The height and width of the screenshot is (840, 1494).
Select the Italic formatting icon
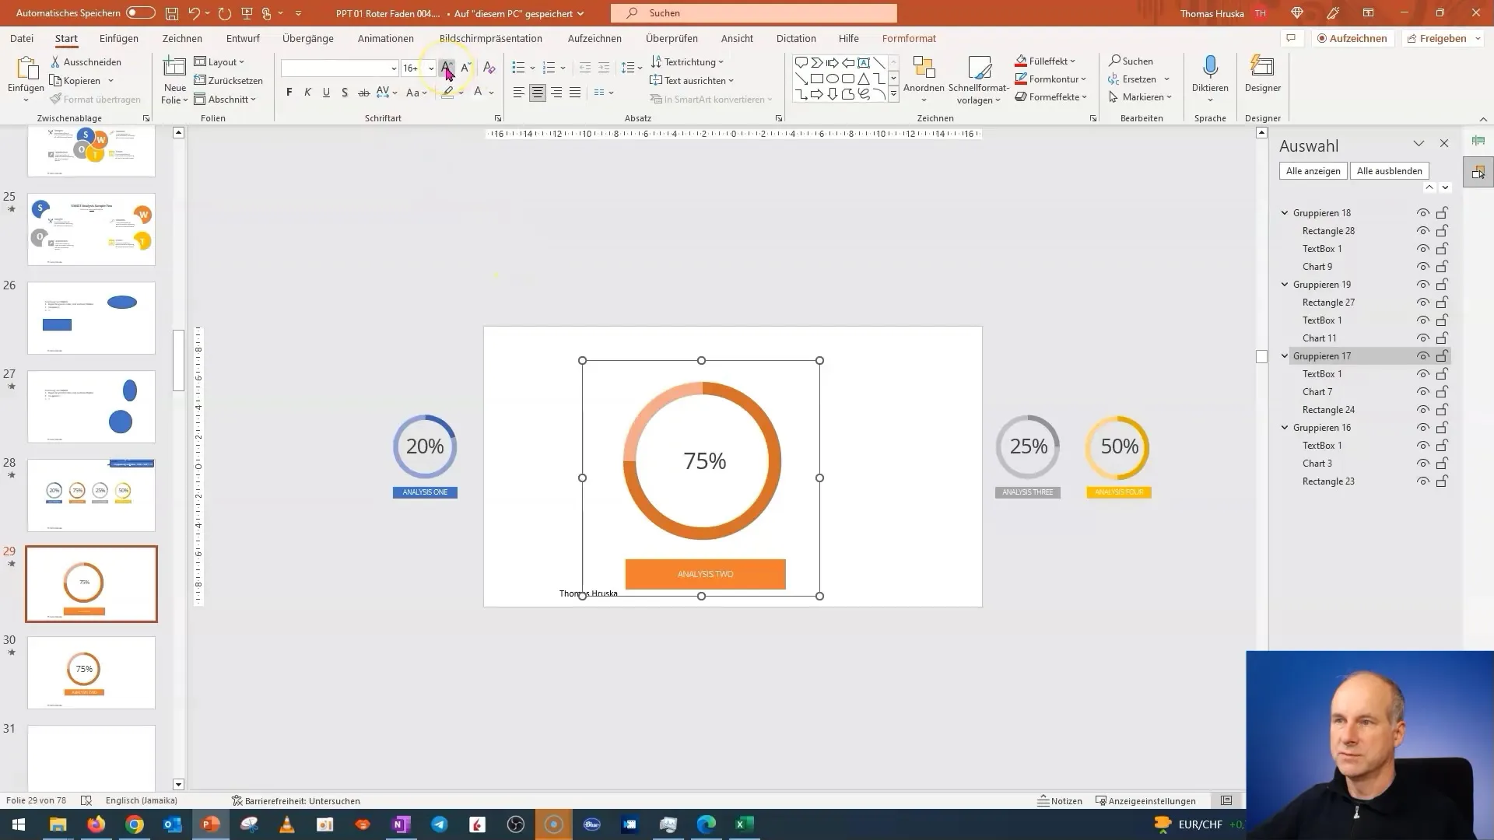coord(308,93)
